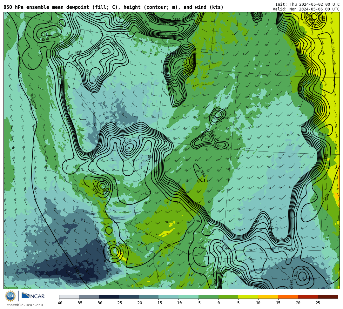Click the ensemble.ucar.edu text
Screen dimensions: 343x309
tap(25, 305)
